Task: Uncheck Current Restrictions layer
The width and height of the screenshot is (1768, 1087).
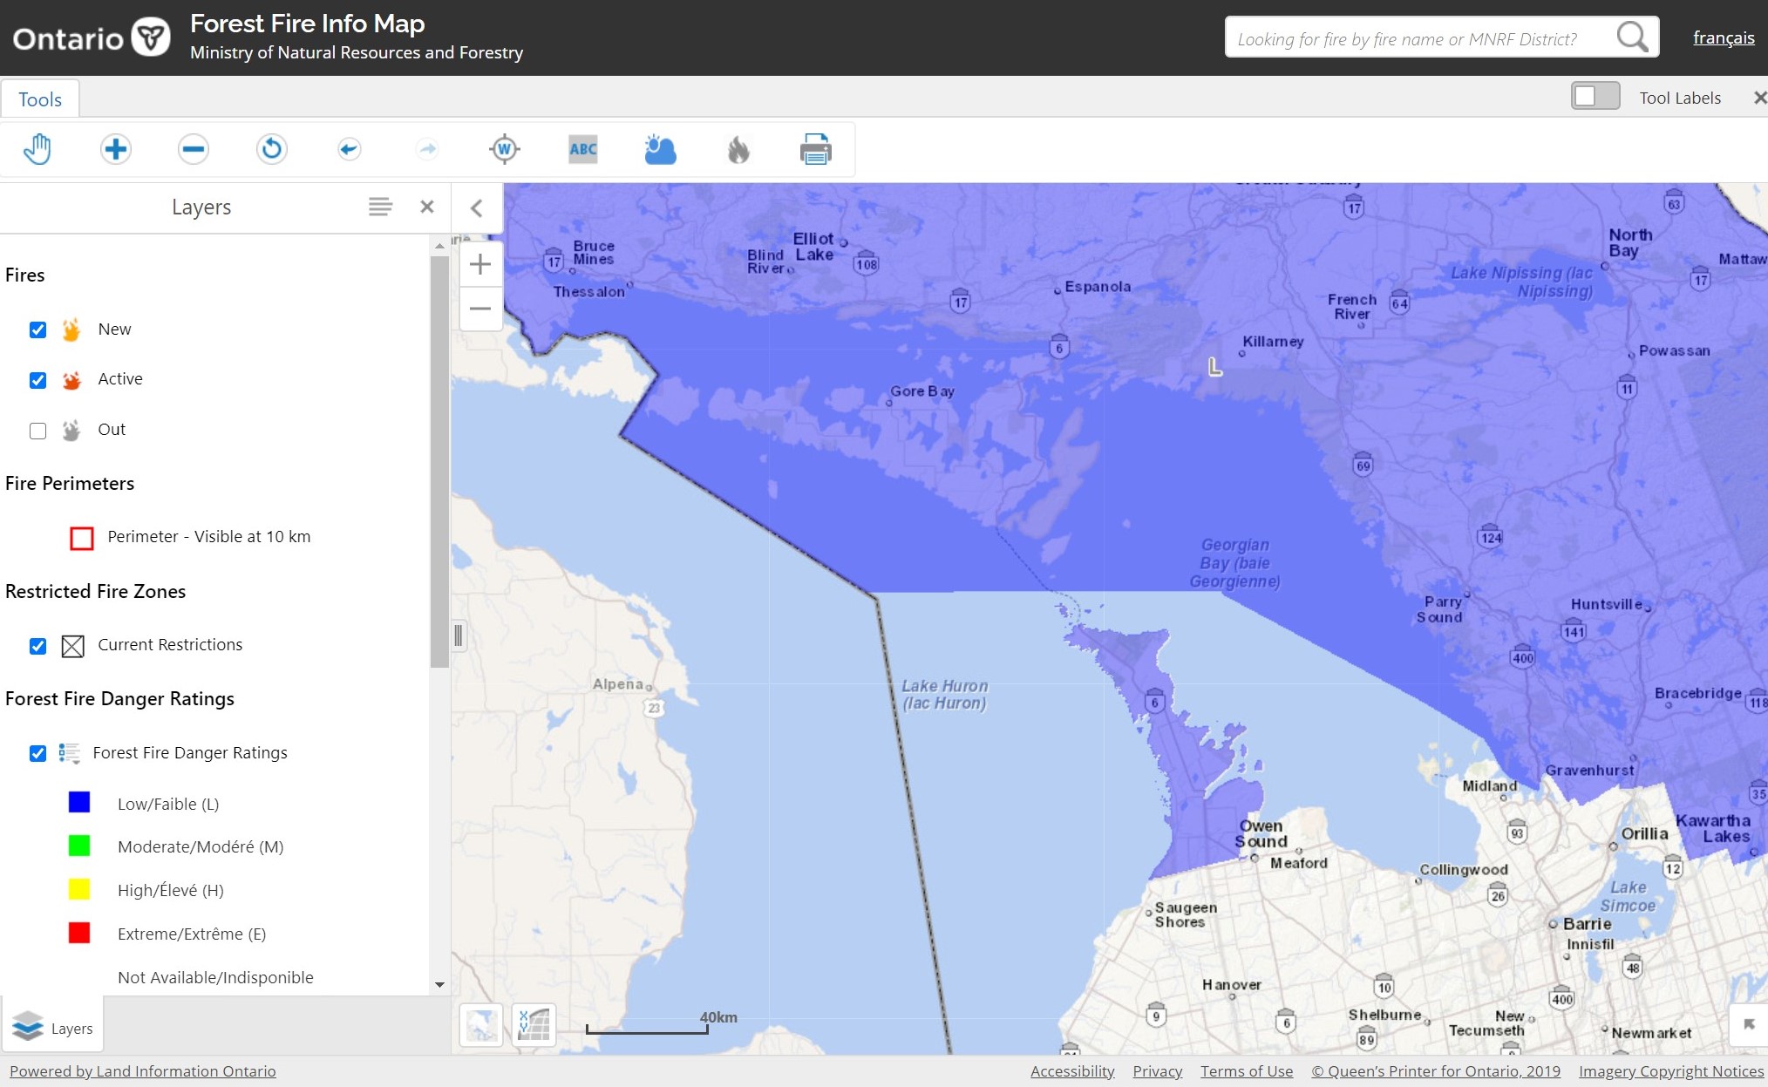Action: 37,646
